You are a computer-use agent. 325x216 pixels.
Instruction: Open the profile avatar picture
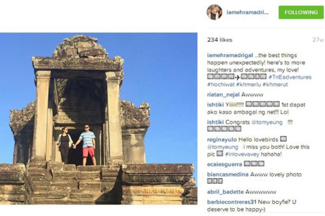[214, 12]
